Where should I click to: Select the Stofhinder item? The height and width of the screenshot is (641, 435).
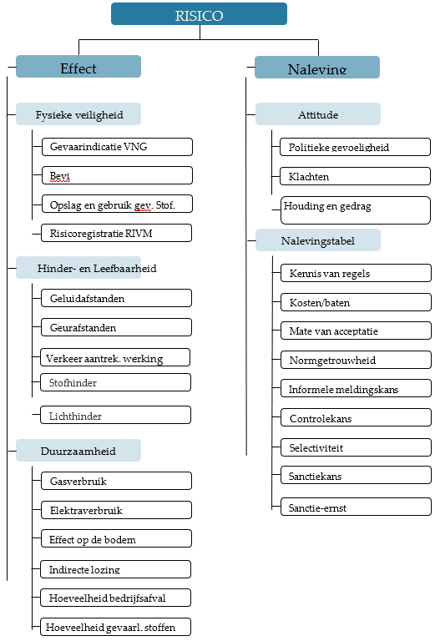(x=116, y=382)
